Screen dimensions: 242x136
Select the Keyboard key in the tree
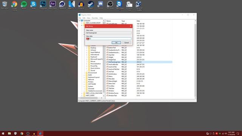pyautogui.click(x=94, y=57)
